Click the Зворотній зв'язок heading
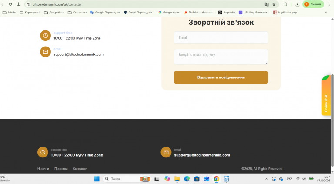 point(221,22)
